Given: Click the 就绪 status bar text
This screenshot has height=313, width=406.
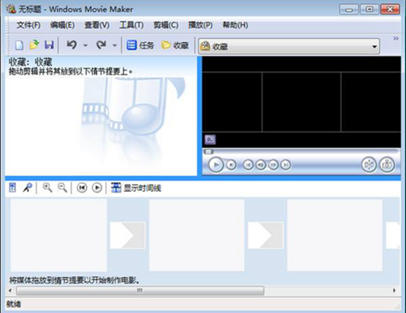Looking at the screenshot, I should click(14, 304).
